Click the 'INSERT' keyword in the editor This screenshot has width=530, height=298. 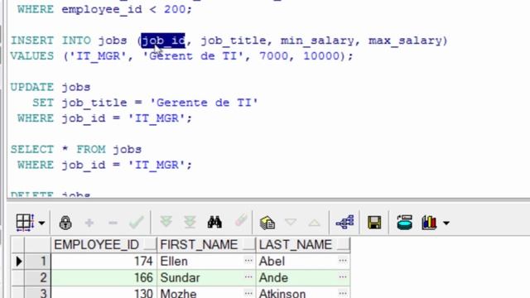[32, 41]
